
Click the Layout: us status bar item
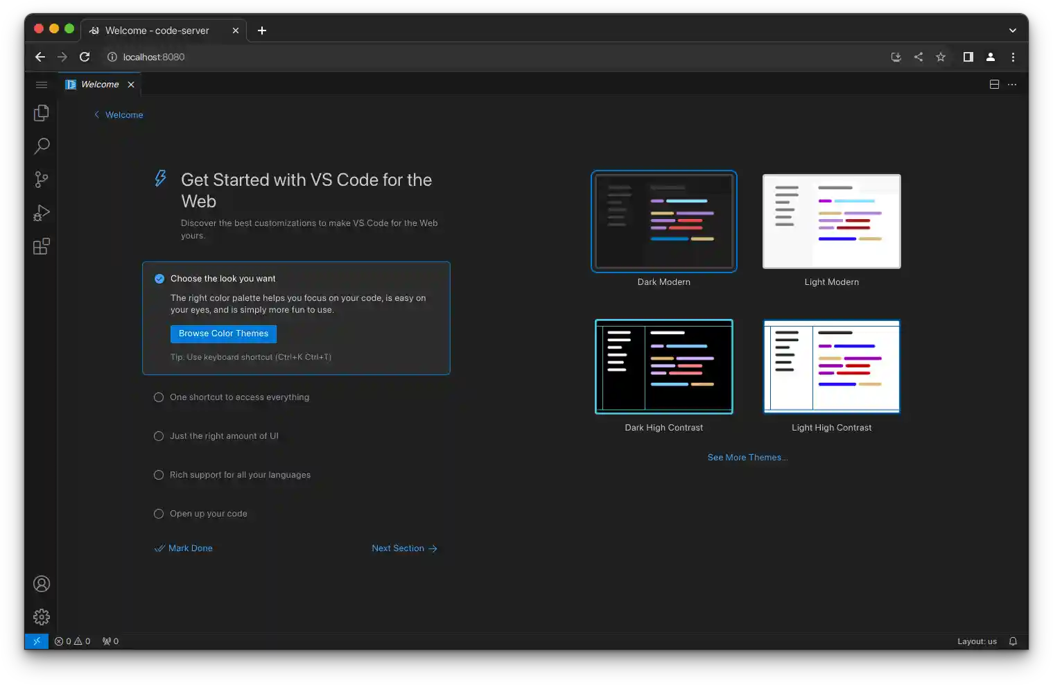977,641
